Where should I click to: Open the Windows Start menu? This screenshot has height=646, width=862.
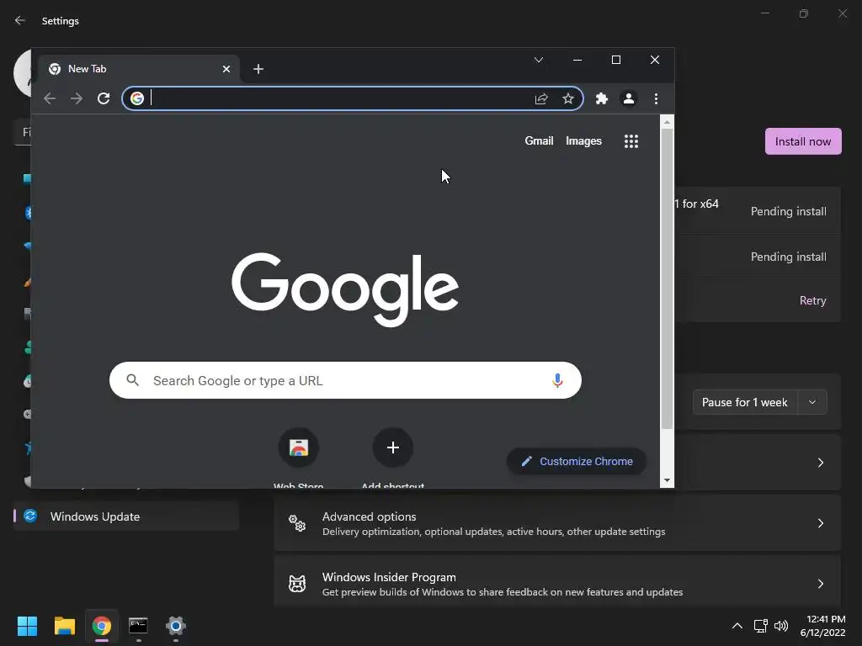27,626
